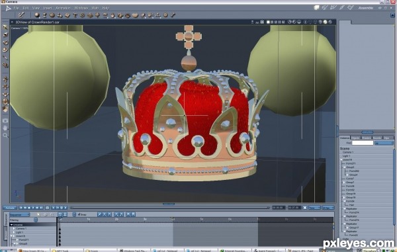The image size is (397, 252).
Task: Toggle the Snap checkbox in timeline
Action: click(79, 214)
